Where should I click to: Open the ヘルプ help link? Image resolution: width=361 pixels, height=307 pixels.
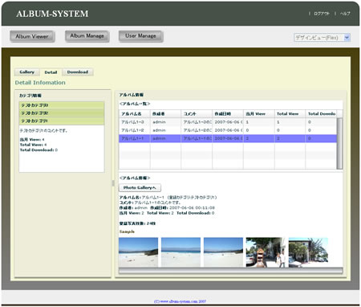345,14
